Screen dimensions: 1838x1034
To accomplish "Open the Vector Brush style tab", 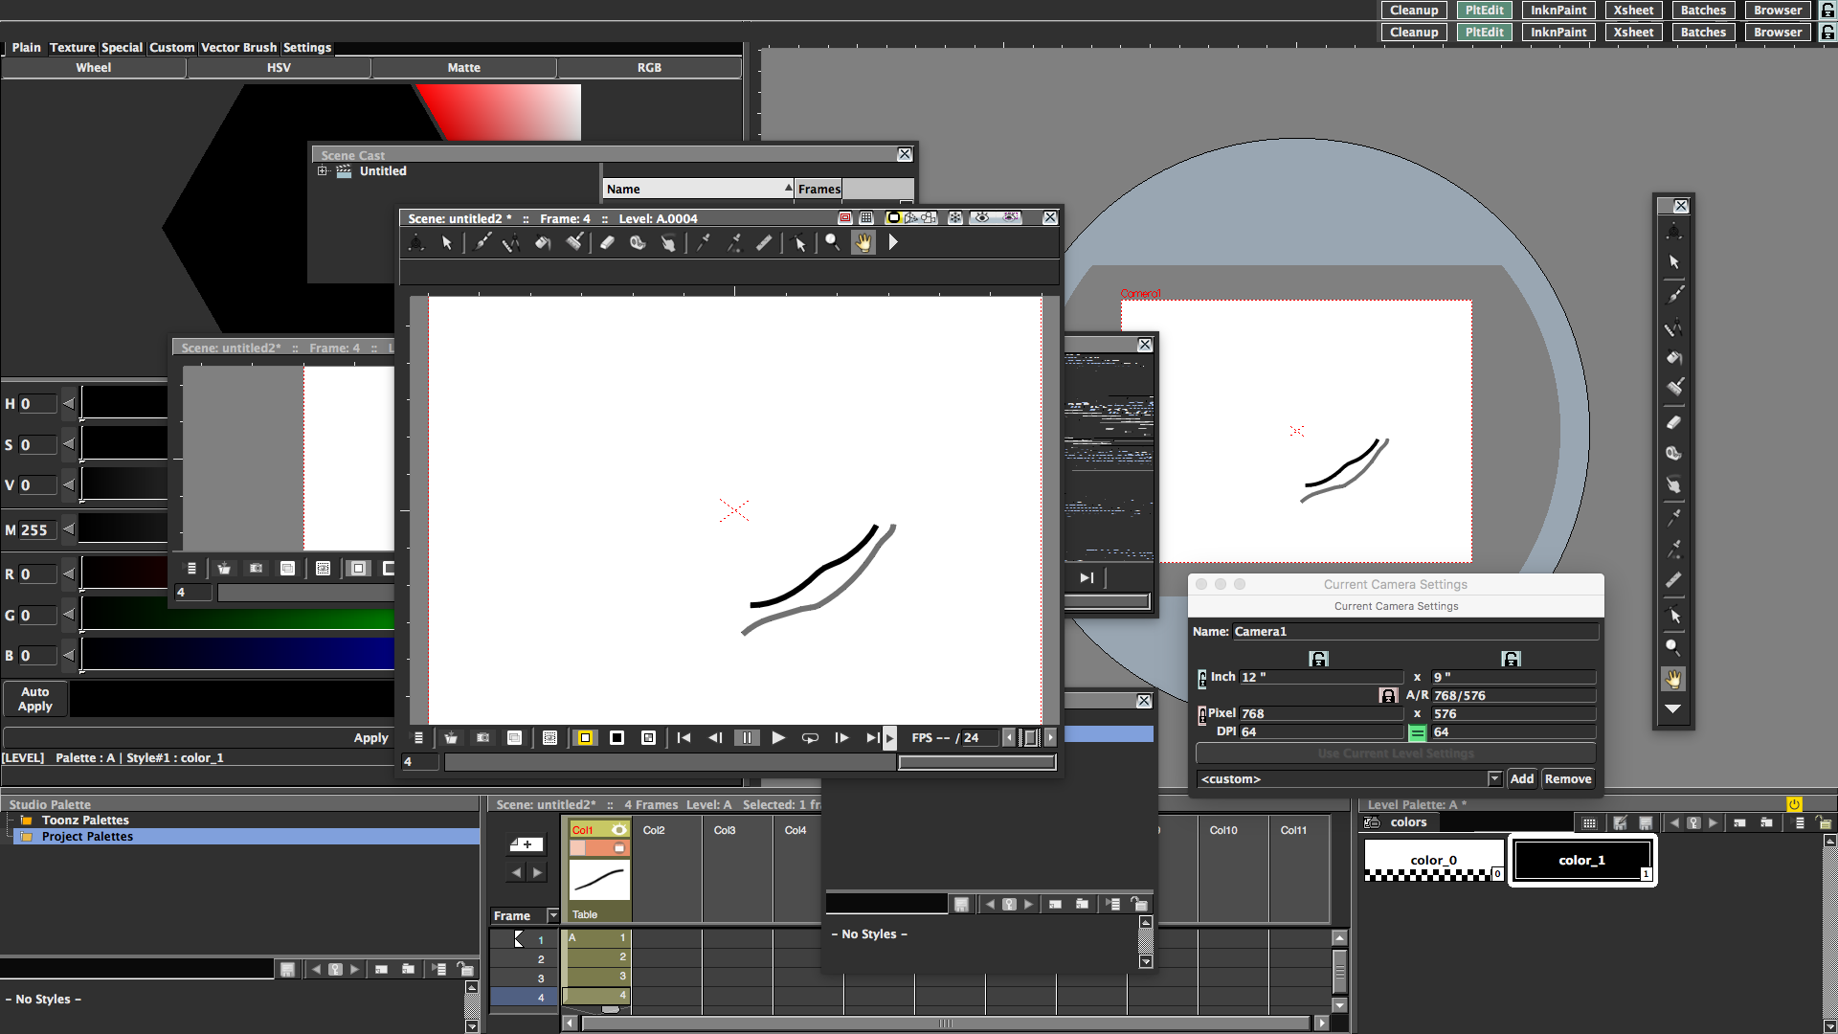I will tap(238, 48).
